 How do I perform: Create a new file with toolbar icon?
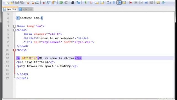(7, 2)
